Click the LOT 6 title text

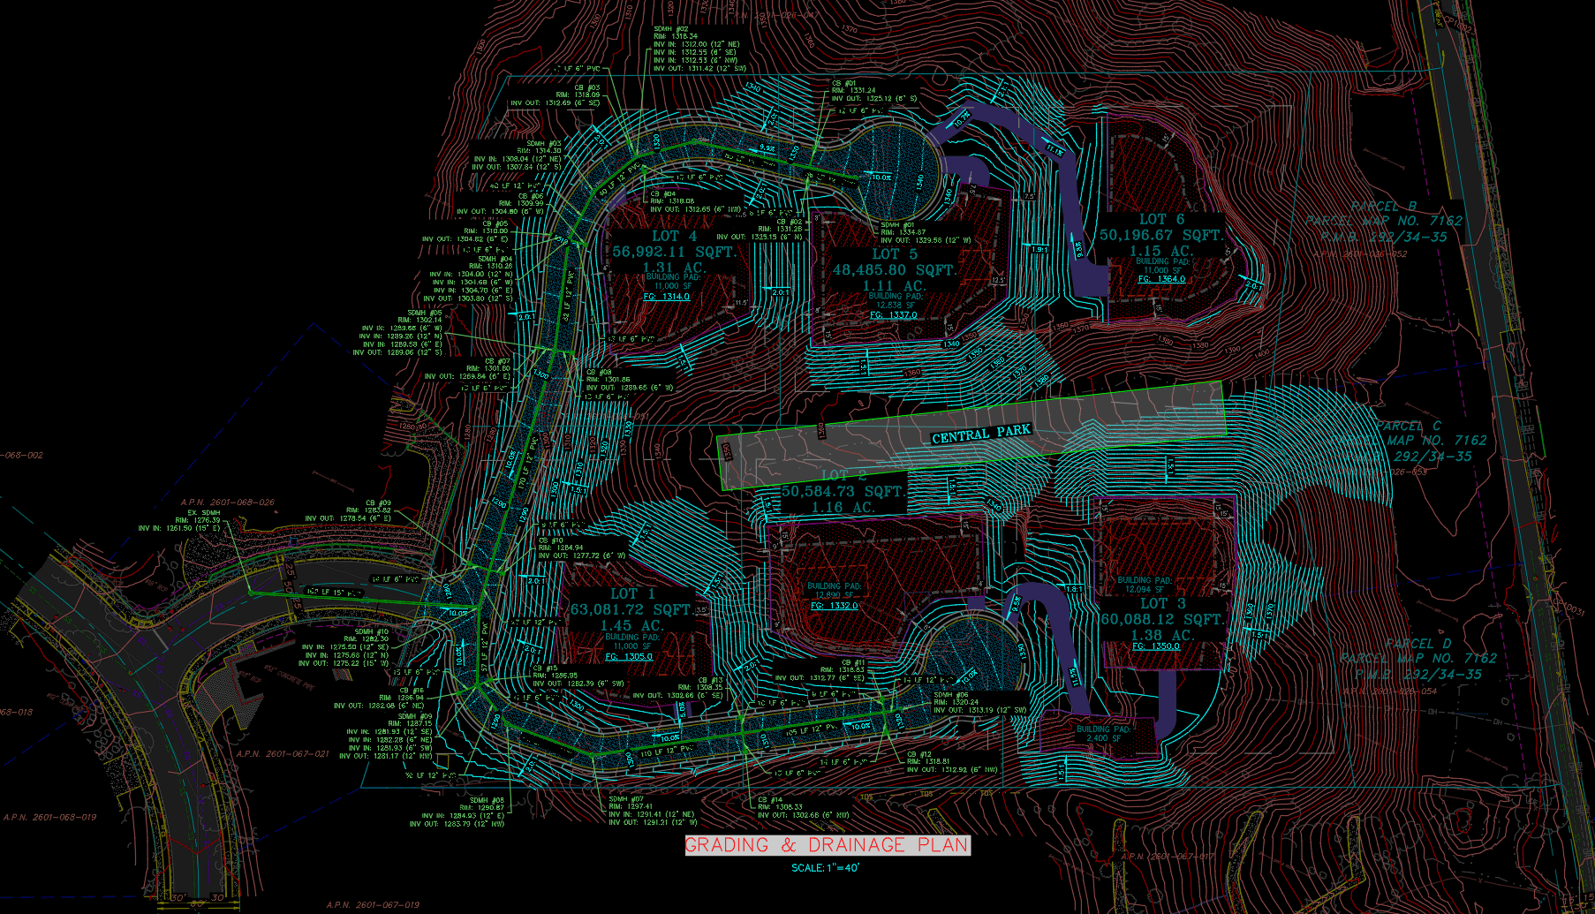(1161, 219)
